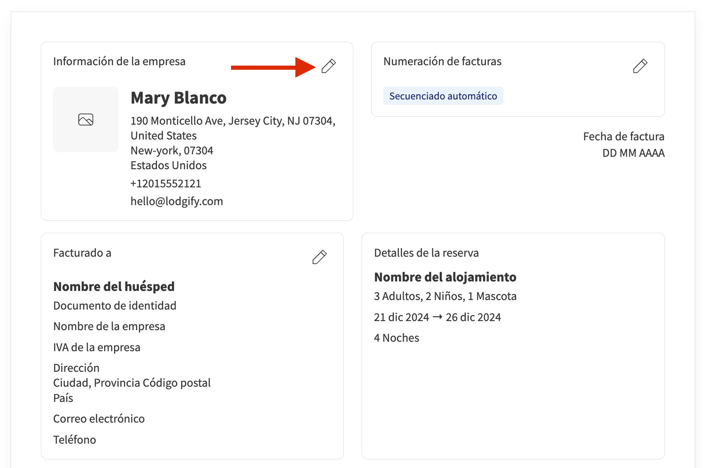The image size is (710, 468).
Task: Click the Mary Blanco company name
Action: click(179, 98)
